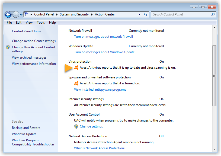Expand the chevron before Action Center breadcrumb
Screen dimensions: 221x156
[92, 14]
